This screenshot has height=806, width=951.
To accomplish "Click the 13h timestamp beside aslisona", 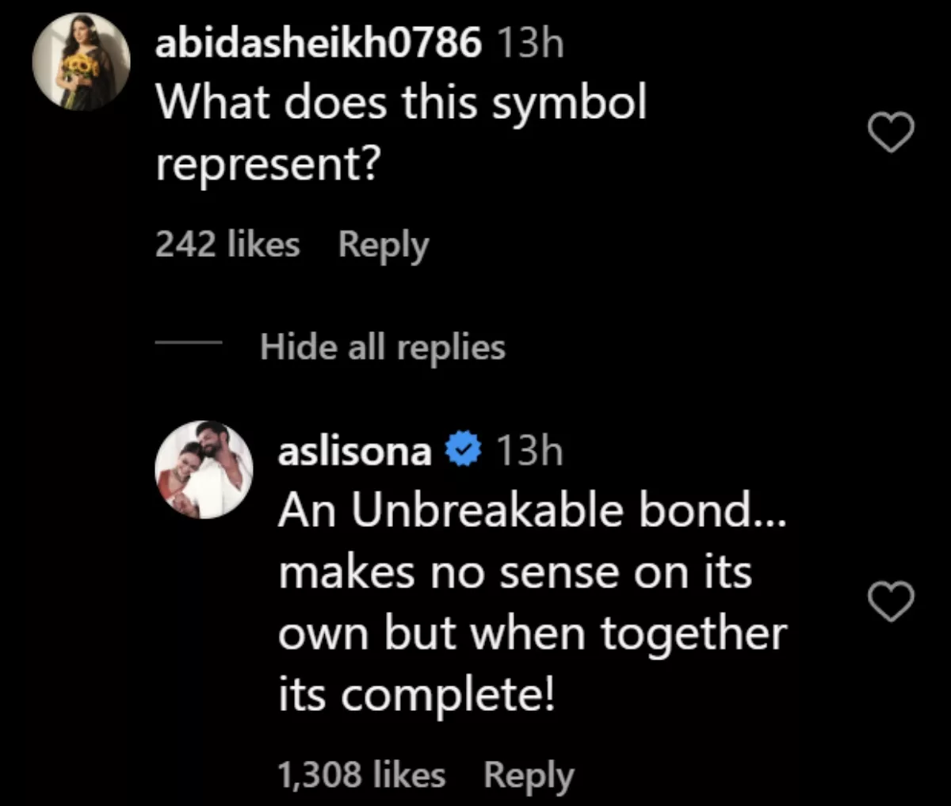I will pyautogui.click(x=529, y=452).
